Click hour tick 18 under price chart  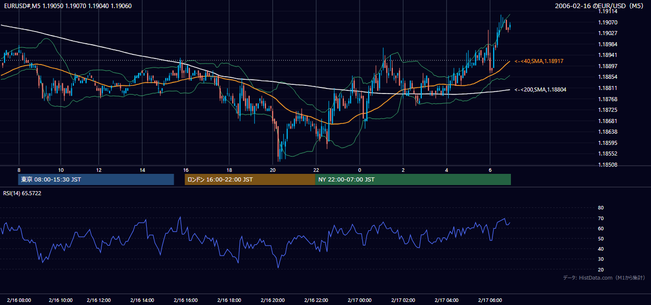click(229, 170)
